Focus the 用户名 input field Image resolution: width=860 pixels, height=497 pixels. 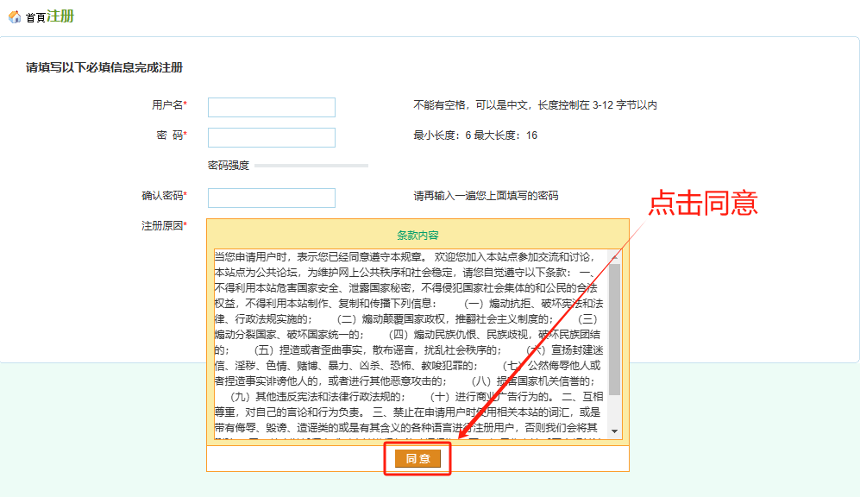[x=271, y=107]
